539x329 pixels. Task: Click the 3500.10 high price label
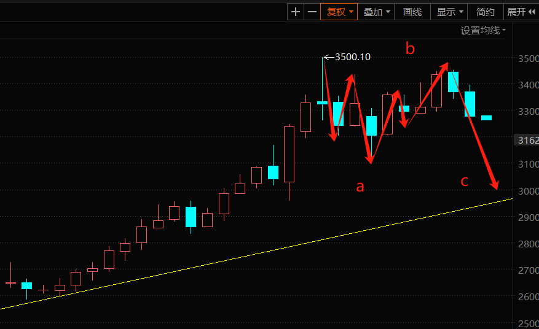[353, 57]
